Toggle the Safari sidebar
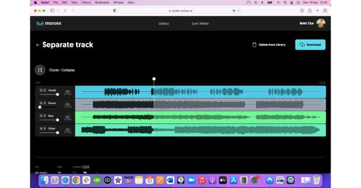The image size is (361, 188). [x=52, y=10]
